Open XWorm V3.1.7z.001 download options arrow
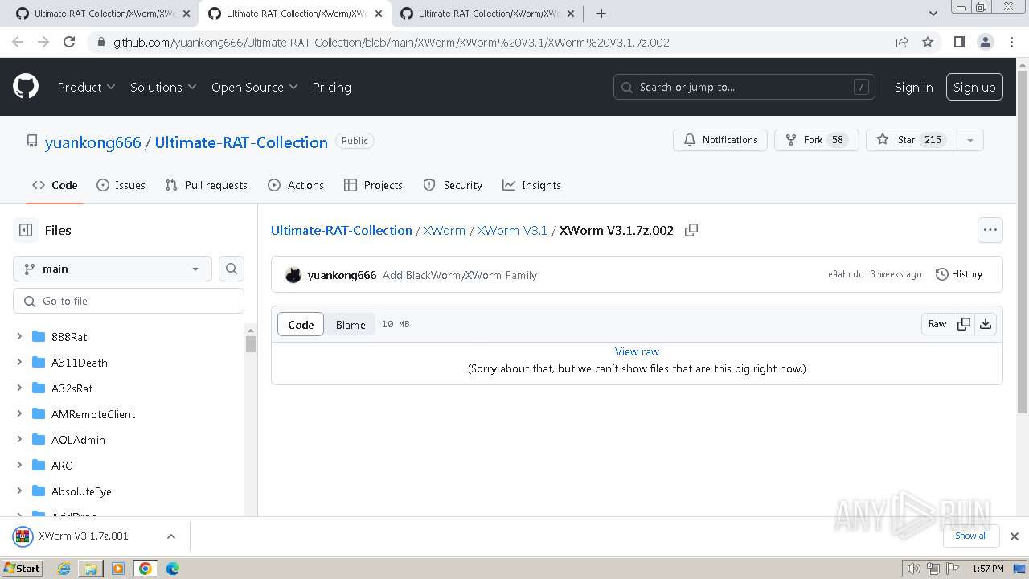Screen dimensions: 1029x579 click(x=170, y=536)
